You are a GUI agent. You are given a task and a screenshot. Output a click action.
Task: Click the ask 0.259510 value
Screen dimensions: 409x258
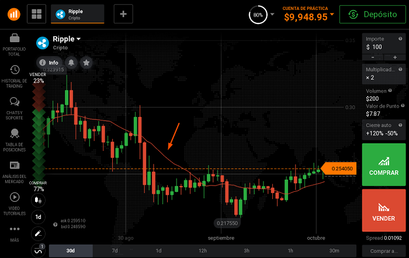click(73, 221)
